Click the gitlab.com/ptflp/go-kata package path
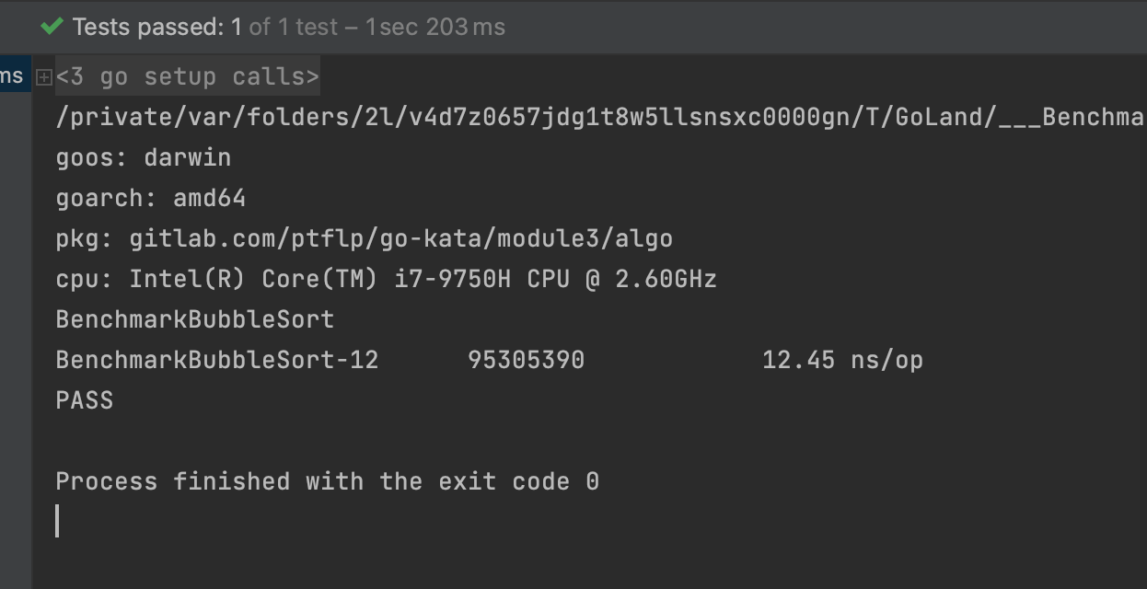The height and width of the screenshot is (589, 1147). coord(400,238)
